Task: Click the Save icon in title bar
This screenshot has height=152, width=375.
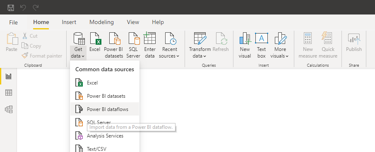Action: (11, 7)
